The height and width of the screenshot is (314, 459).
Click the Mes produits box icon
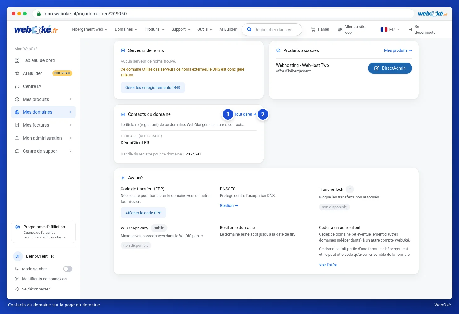(x=17, y=99)
